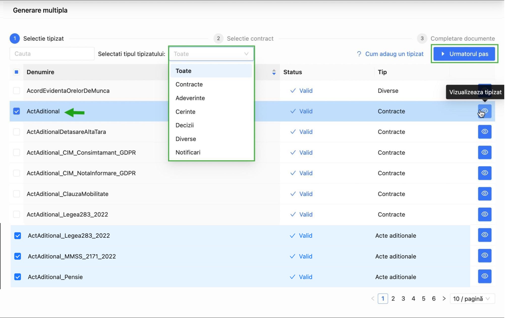
Task: Preview ActAditional_ClauzaMobilitate with eye icon
Action: click(485, 194)
